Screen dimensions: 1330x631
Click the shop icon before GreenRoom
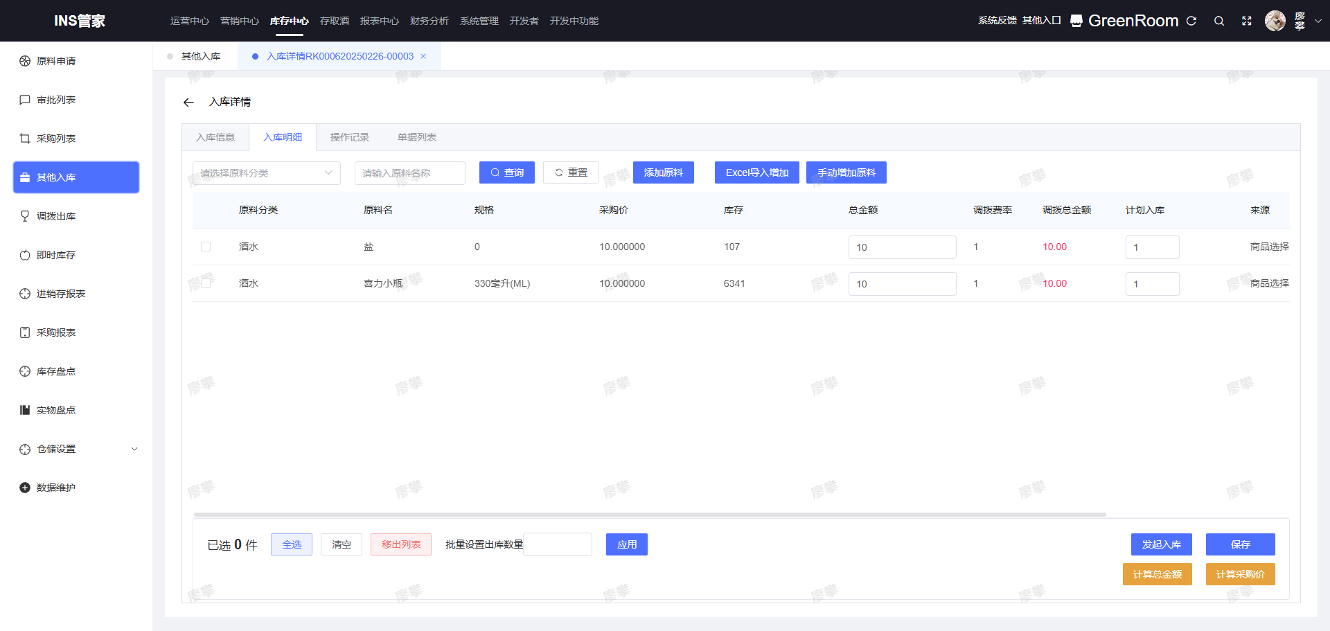[x=1076, y=21]
